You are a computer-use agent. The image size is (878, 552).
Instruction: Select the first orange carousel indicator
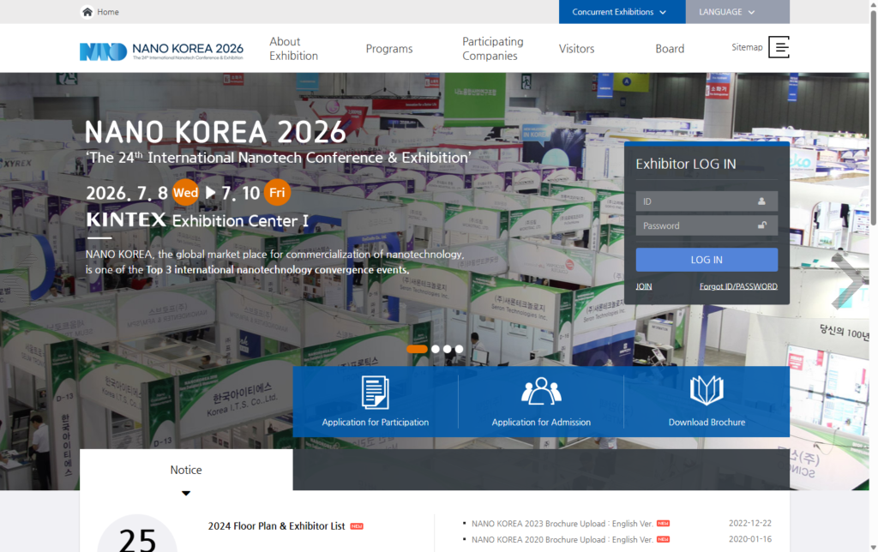[417, 349]
